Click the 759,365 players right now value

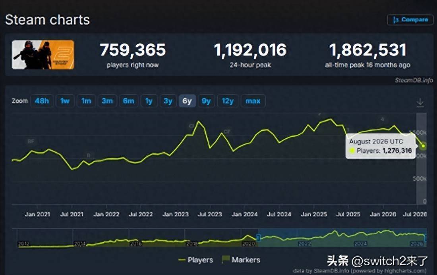[x=133, y=50]
